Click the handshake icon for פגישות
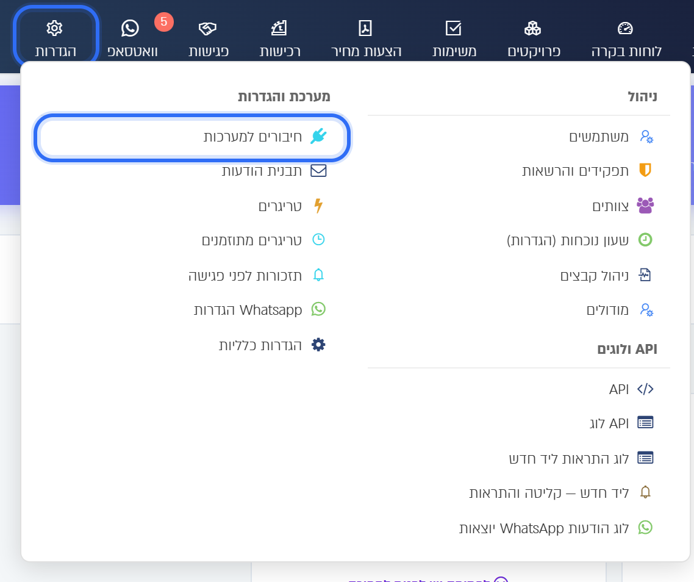 click(207, 29)
